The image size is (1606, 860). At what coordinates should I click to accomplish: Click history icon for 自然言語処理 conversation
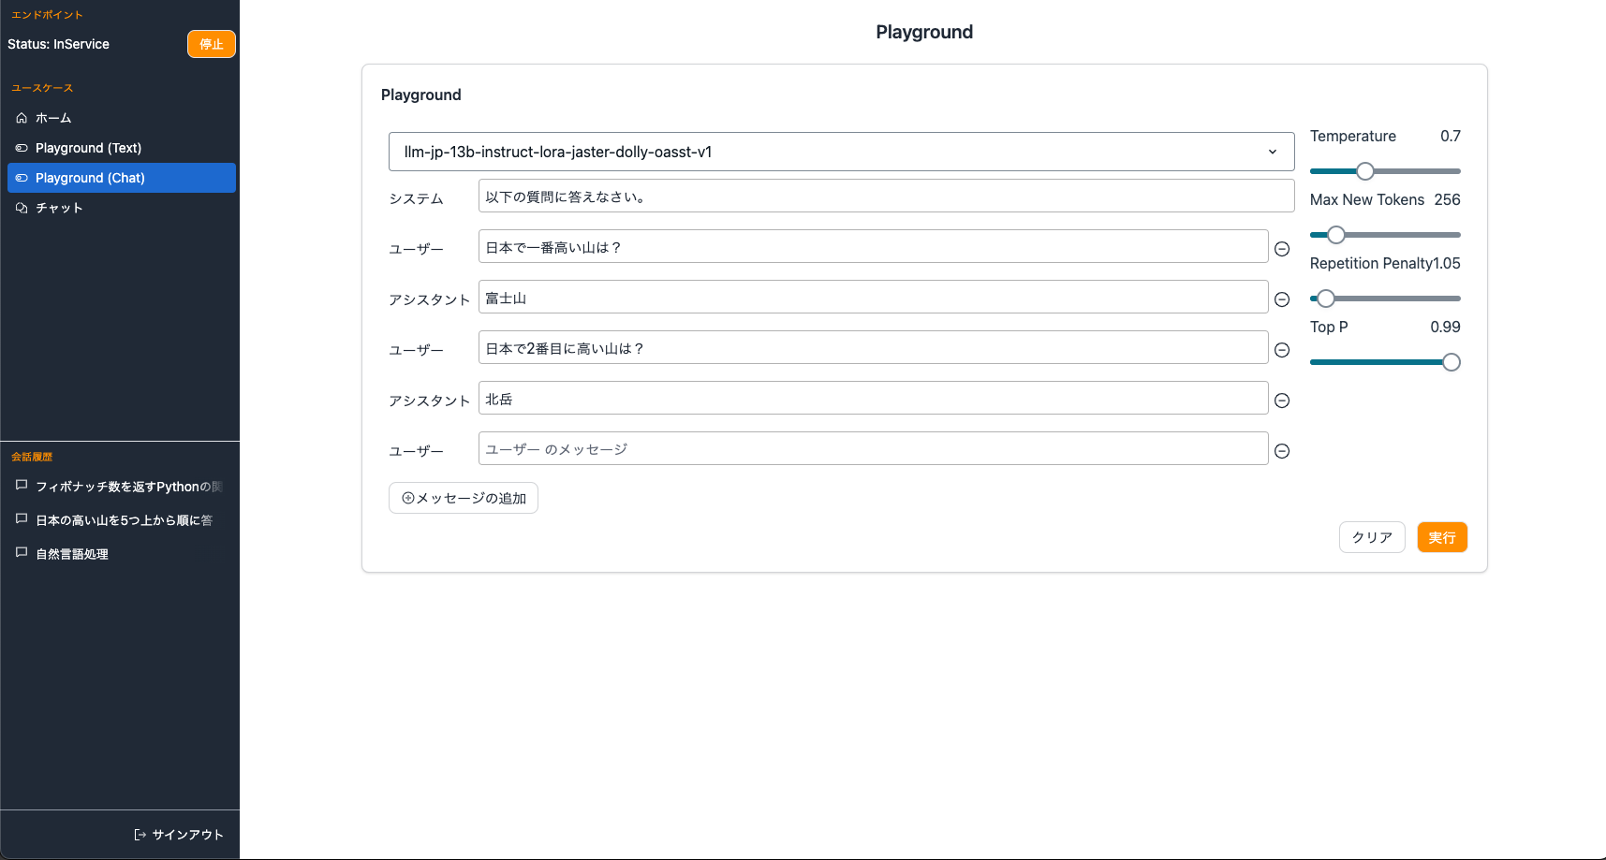click(x=22, y=553)
